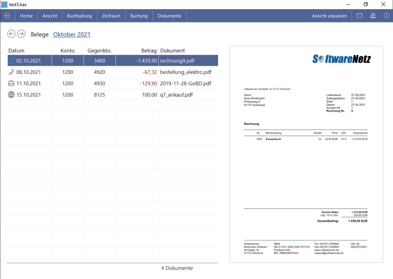Click the printer icon
393x279 pixels.
point(373,16)
